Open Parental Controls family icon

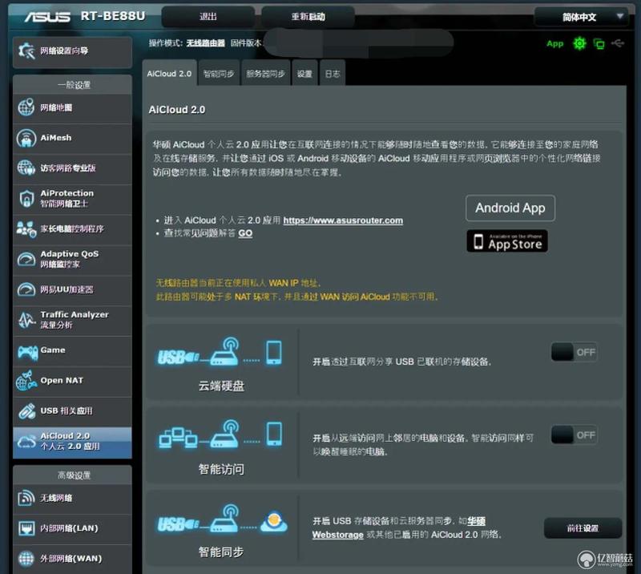tap(26, 228)
